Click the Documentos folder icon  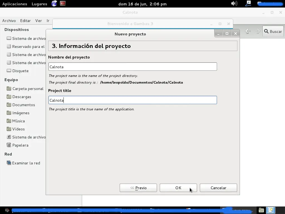click(9, 105)
